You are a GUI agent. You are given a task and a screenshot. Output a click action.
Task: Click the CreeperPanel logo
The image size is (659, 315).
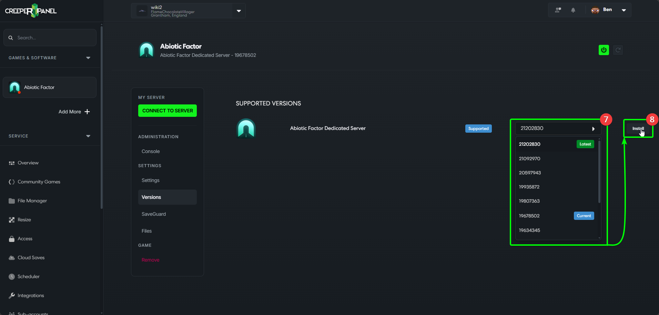pyautogui.click(x=31, y=11)
